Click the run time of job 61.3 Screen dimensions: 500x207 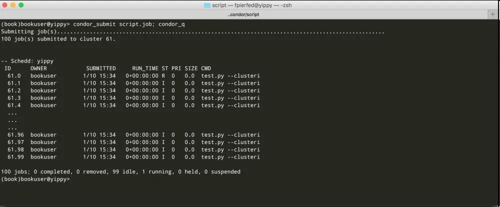142,97
